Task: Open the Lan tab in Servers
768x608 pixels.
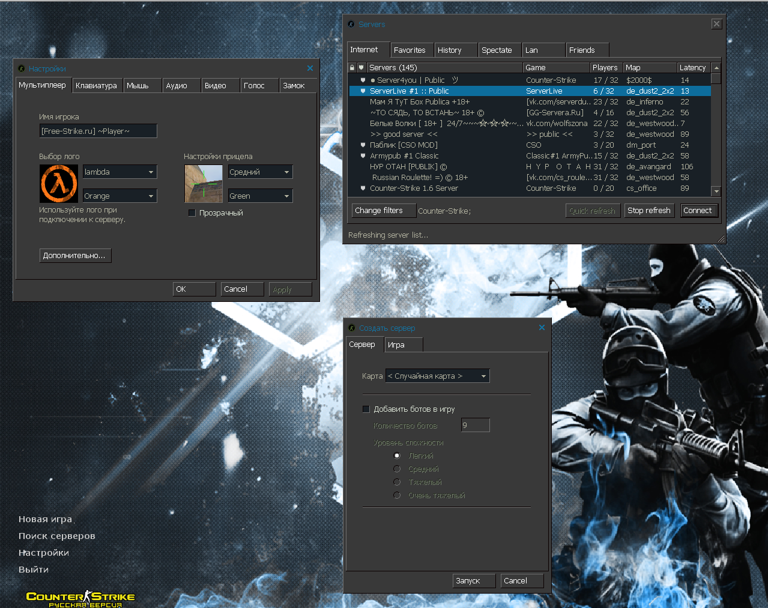Action: pos(543,50)
